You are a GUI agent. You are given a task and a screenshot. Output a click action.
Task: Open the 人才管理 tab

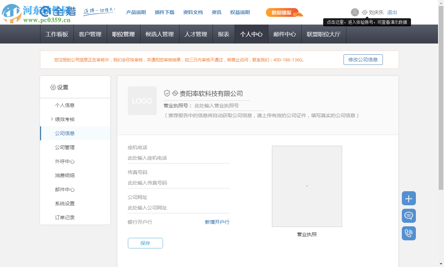click(x=196, y=34)
